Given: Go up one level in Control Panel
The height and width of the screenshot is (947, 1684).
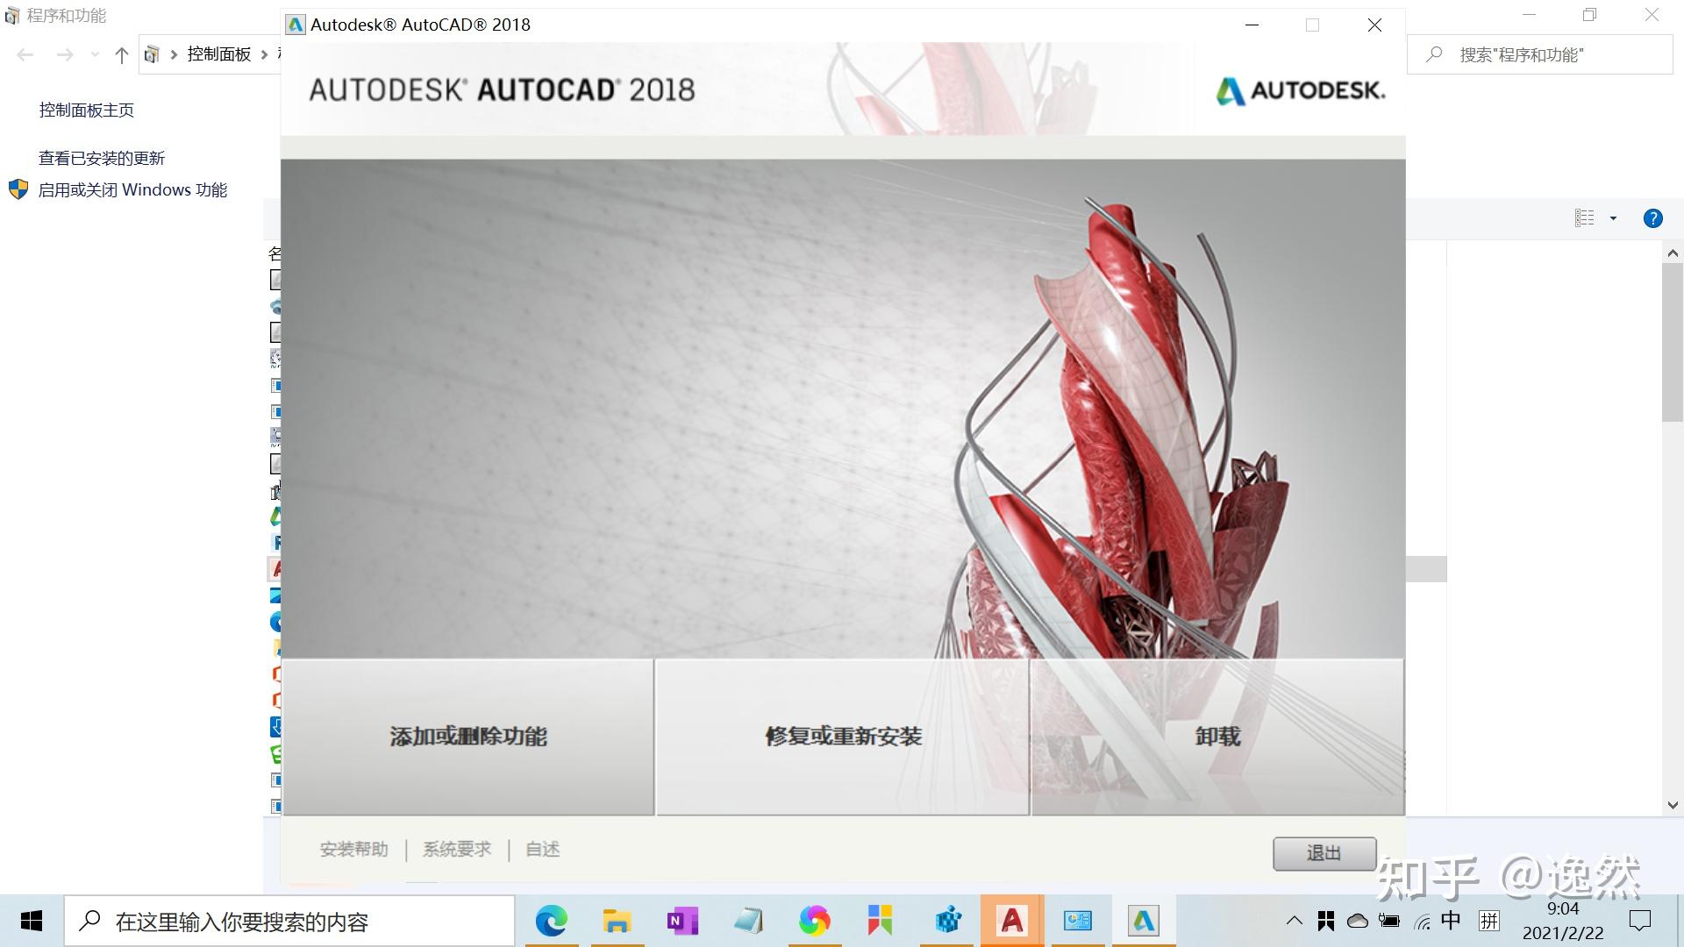Looking at the screenshot, I should coord(121,54).
